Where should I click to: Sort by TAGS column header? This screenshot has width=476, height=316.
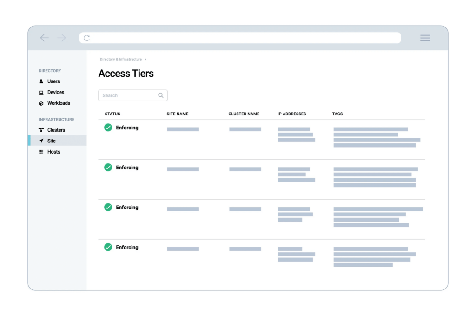pos(337,114)
